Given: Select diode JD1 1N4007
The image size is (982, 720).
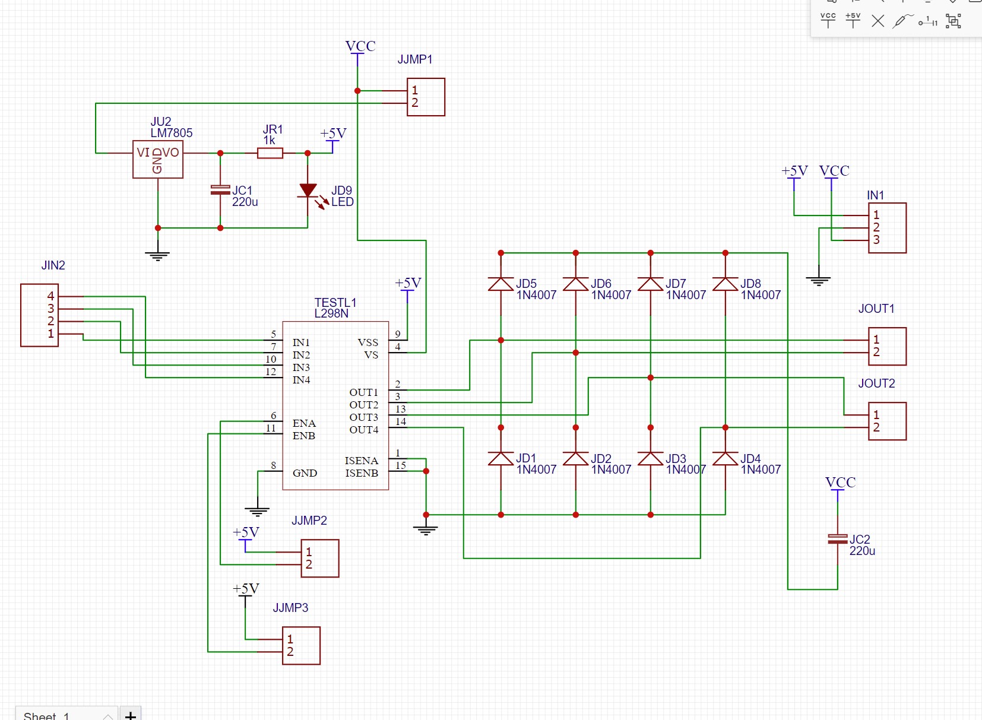Looking at the screenshot, I should coord(501,459).
